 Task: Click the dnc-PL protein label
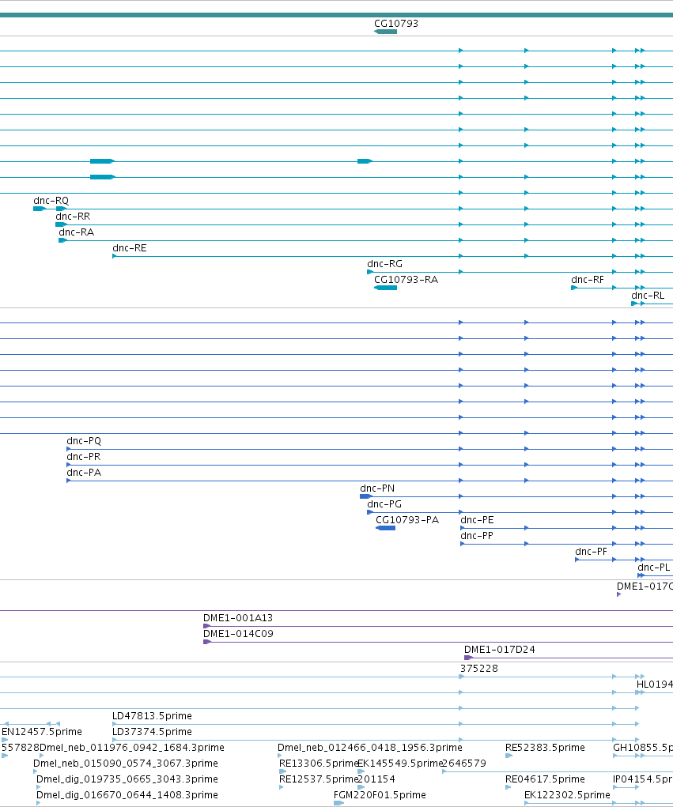pos(654,568)
